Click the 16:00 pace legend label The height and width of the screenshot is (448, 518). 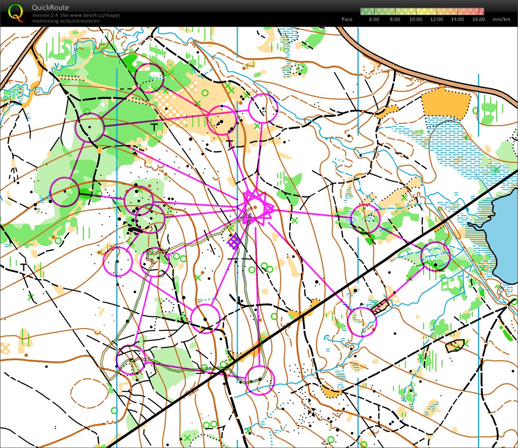click(x=478, y=19)
